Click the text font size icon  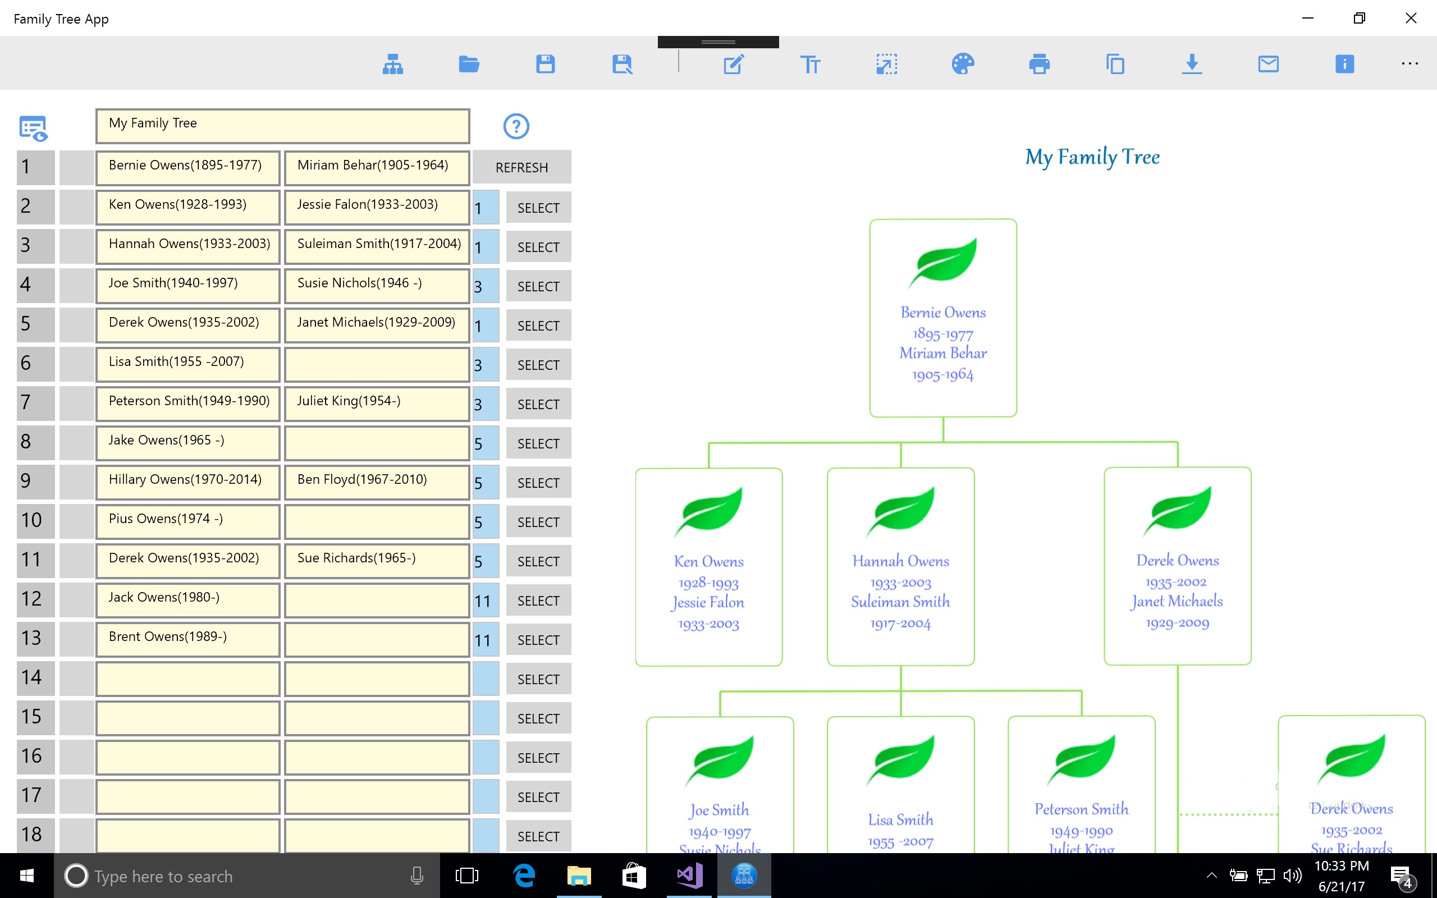(810, 63)
